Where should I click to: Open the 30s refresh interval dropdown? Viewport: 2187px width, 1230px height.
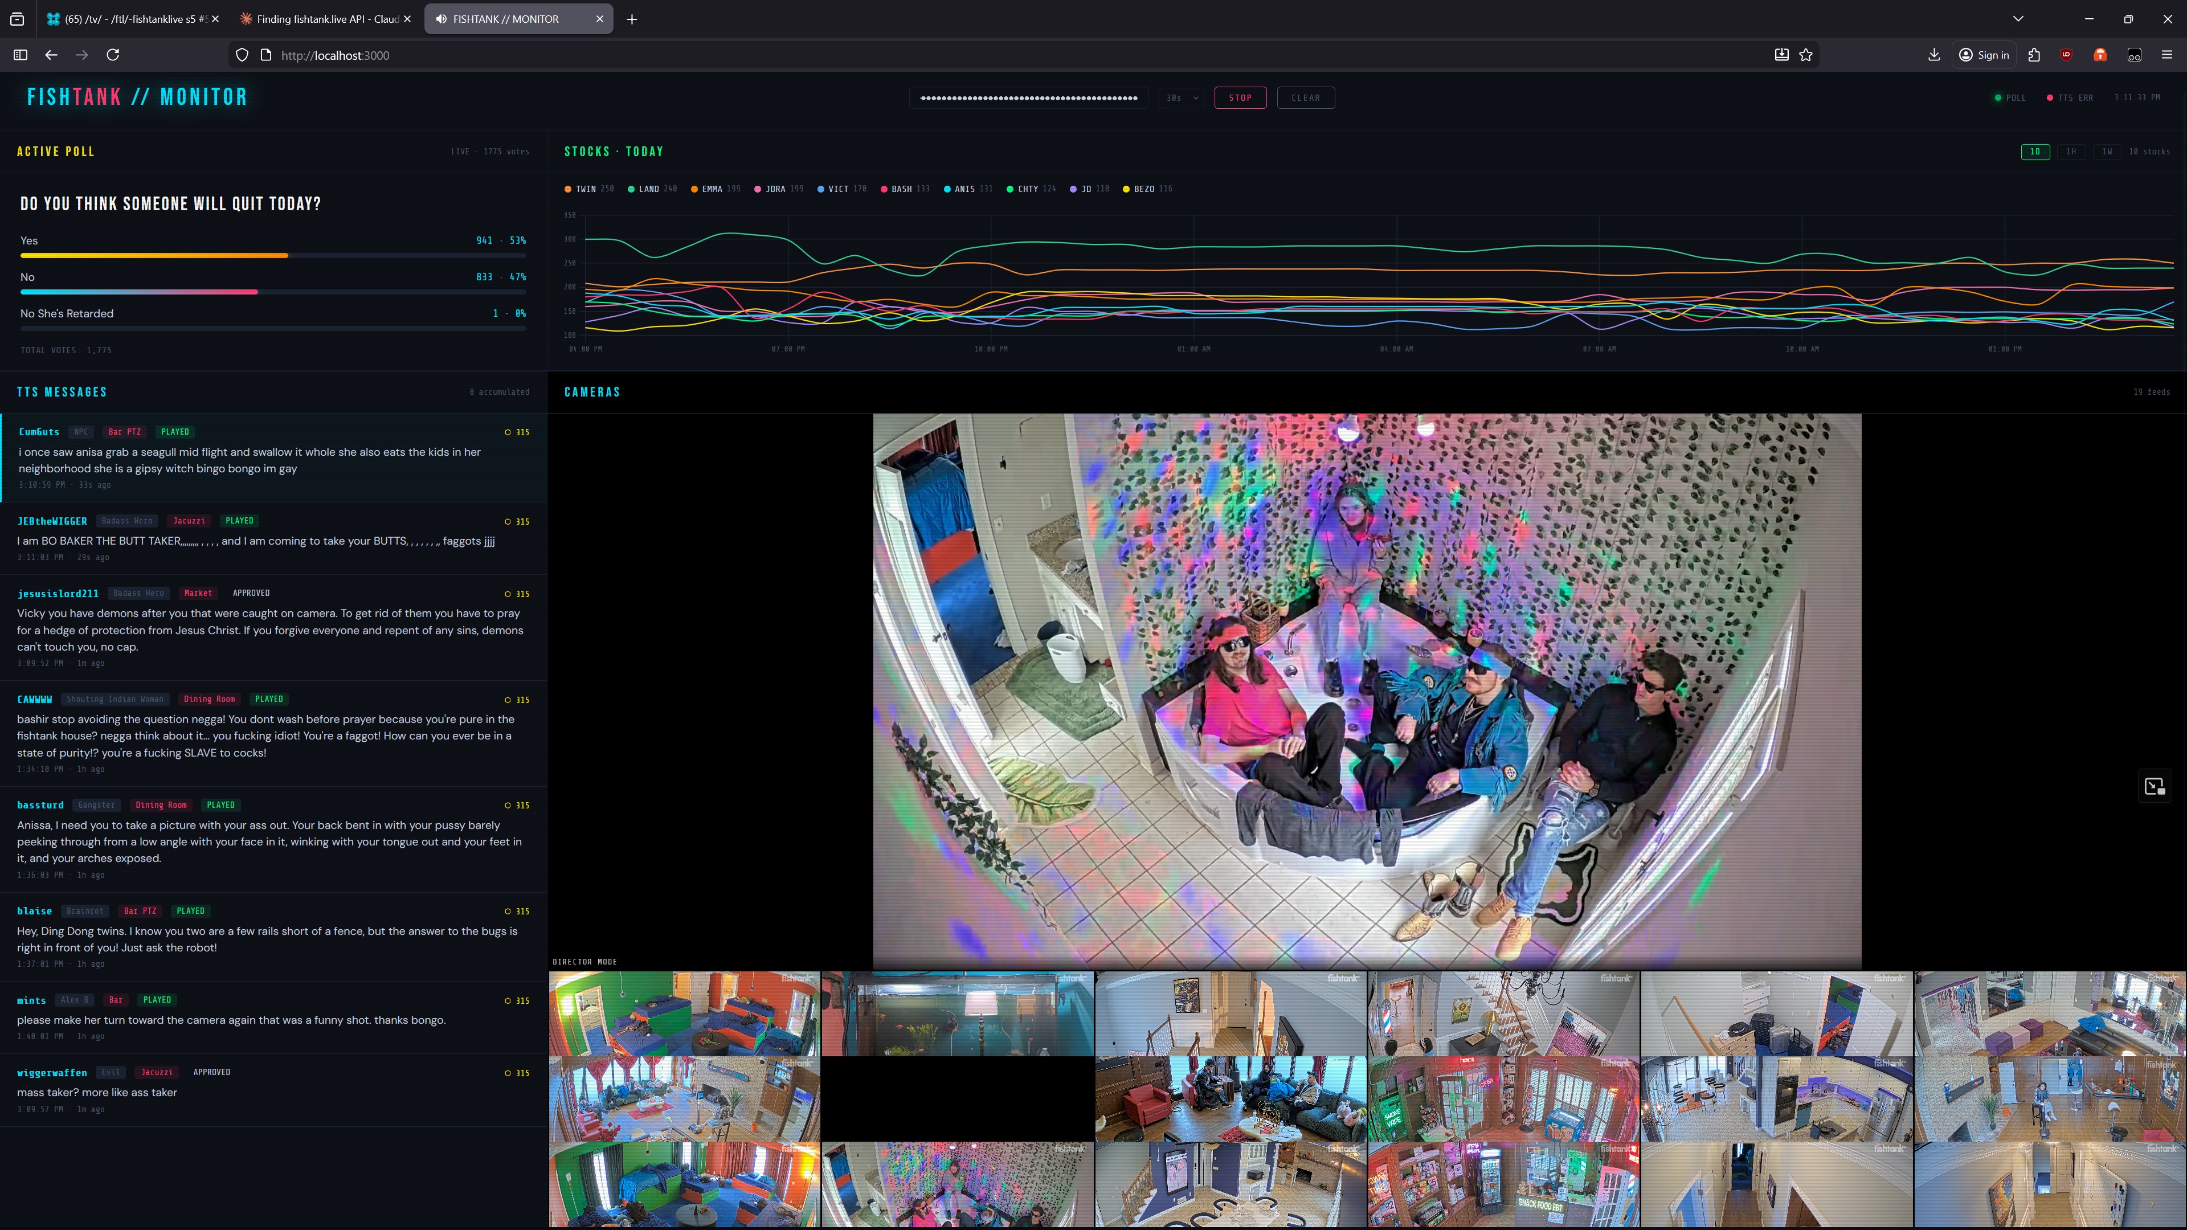pyautogui.click(x=1181, y=97)
